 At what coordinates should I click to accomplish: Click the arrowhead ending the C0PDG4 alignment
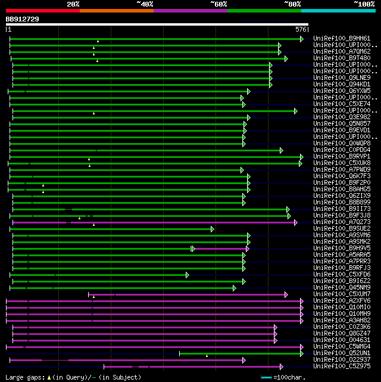[282, 151]
